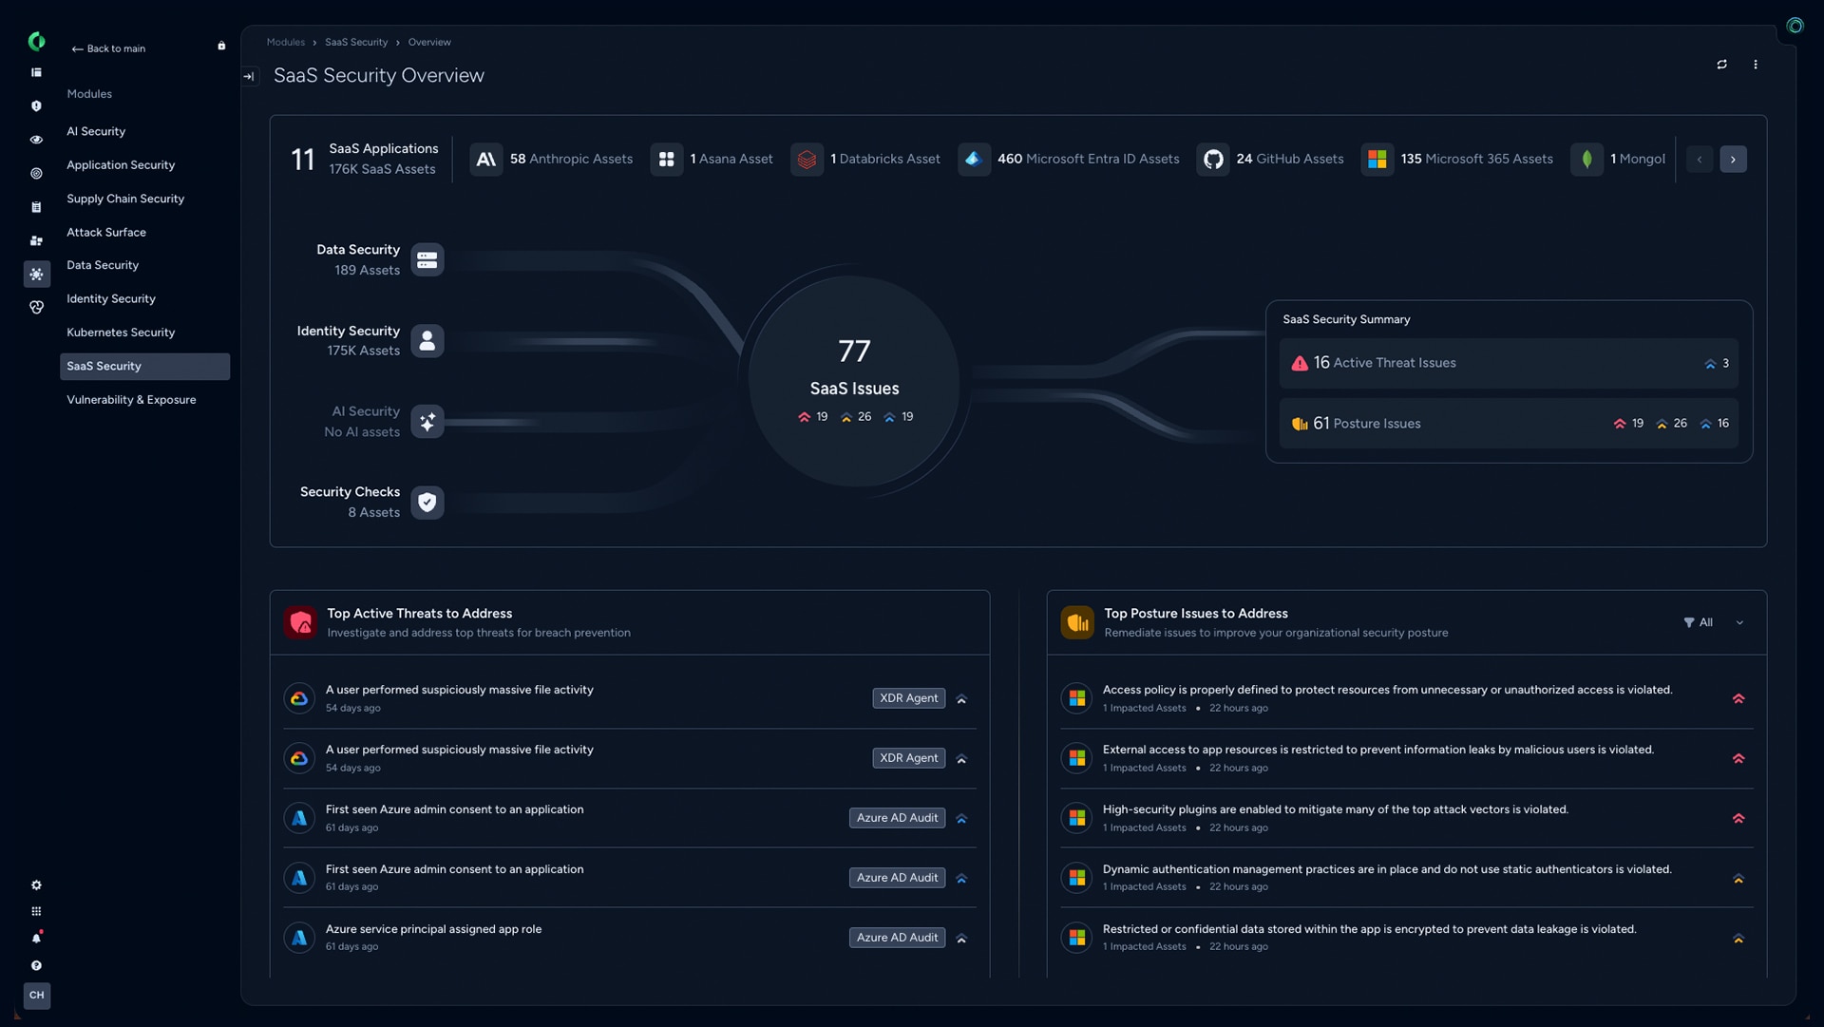The image size is (1824, 1027).
Task: Open Dynamic authentication management posture issue
Action: [1407, 878]
